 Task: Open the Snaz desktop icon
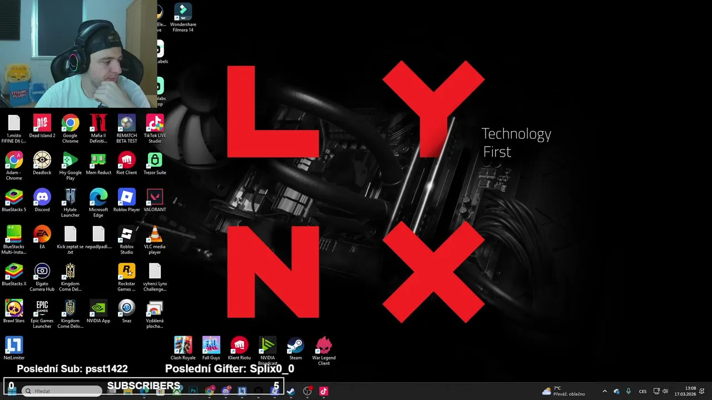[127, 312]
